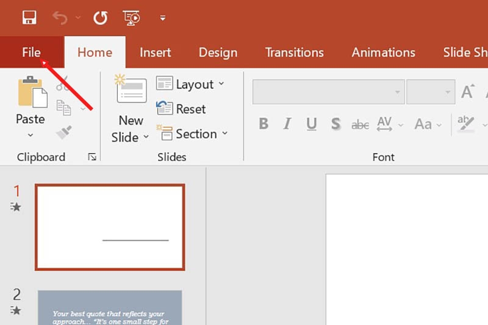Click the Copy icon
The image size is (488, 325).
tap(64, 107)
